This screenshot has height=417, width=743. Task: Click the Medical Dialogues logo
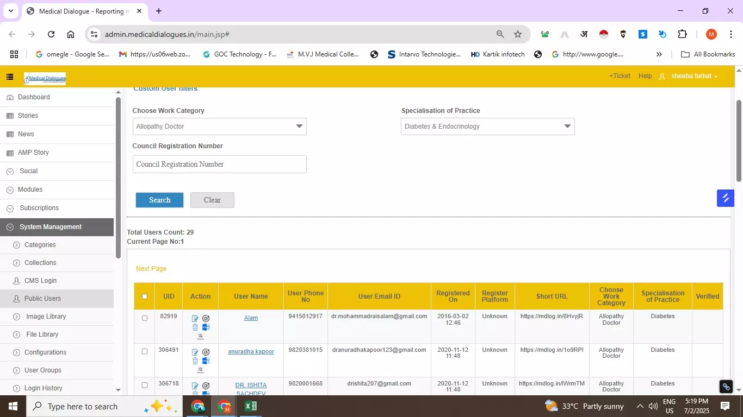pyautogui.click(x=45, y=79)
